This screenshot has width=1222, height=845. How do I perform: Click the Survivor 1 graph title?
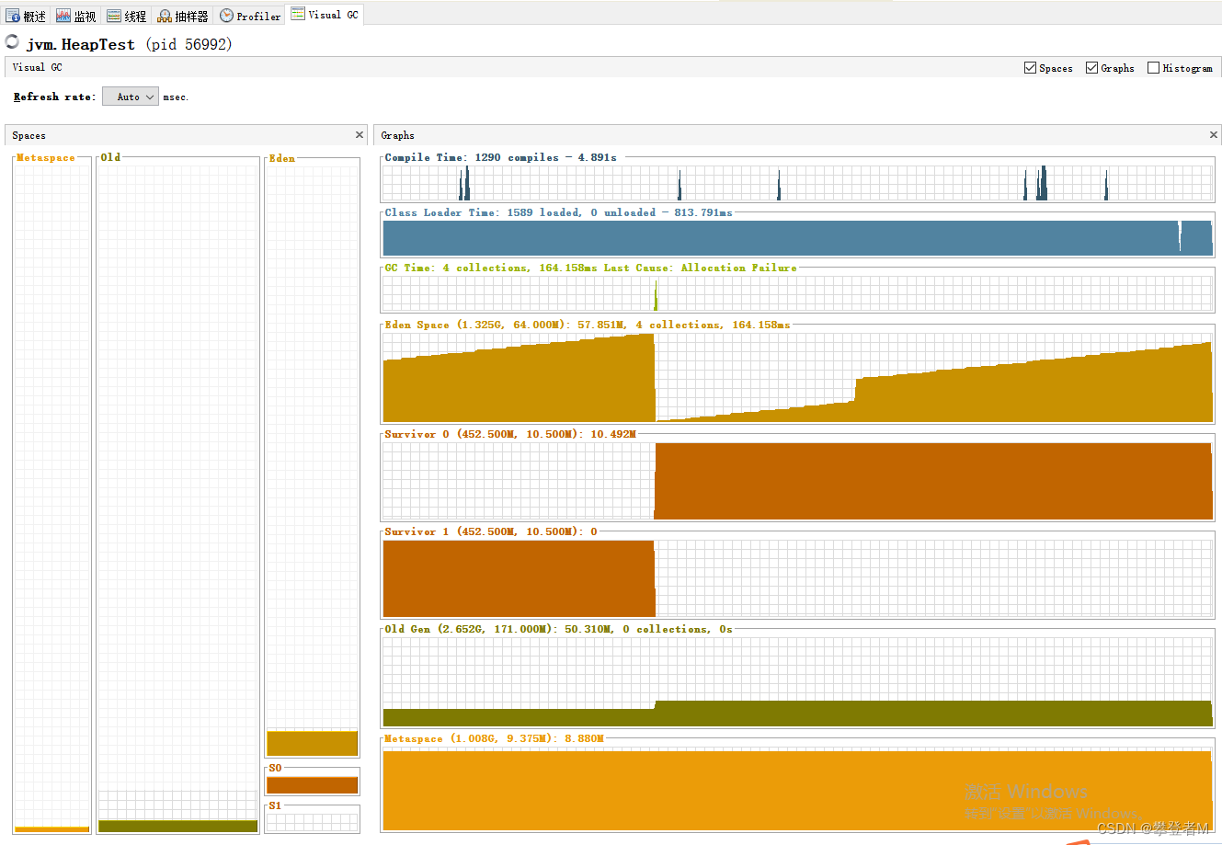point(491,531)
